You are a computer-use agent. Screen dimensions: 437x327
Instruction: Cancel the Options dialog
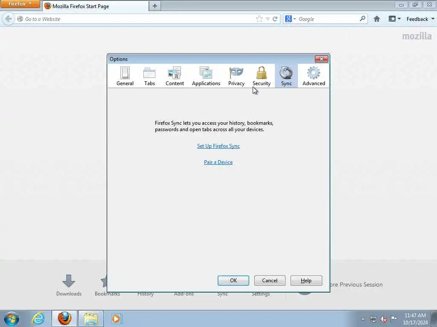coord(270,281)
